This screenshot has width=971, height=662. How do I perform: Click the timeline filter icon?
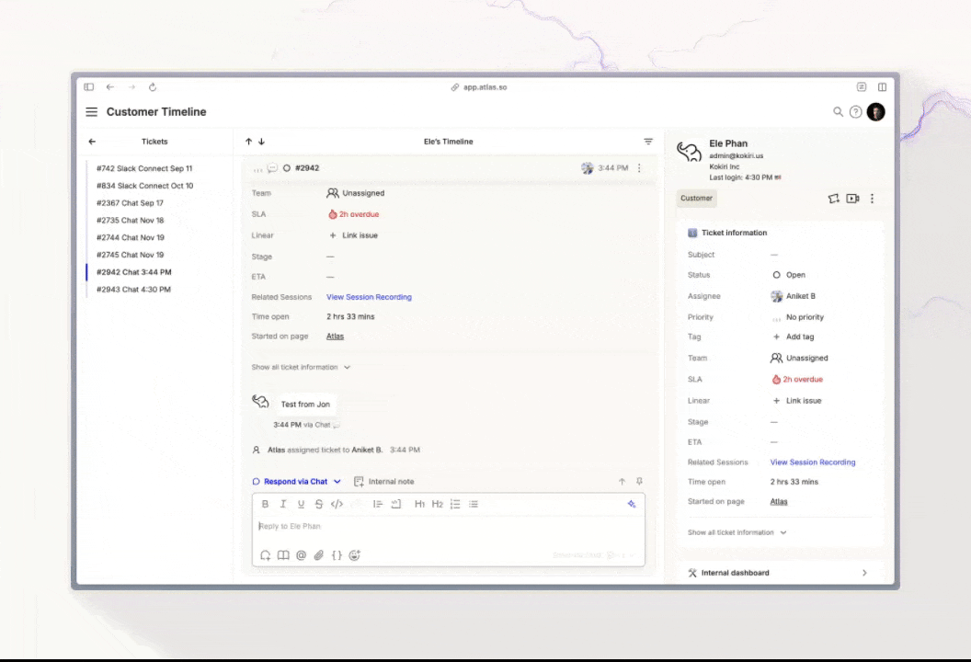point(648,142)
